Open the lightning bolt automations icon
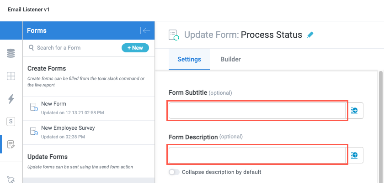 pos(11,98)
